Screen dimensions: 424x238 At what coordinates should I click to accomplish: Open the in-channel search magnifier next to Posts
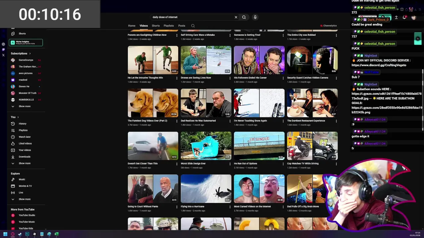tap(193, 26)
